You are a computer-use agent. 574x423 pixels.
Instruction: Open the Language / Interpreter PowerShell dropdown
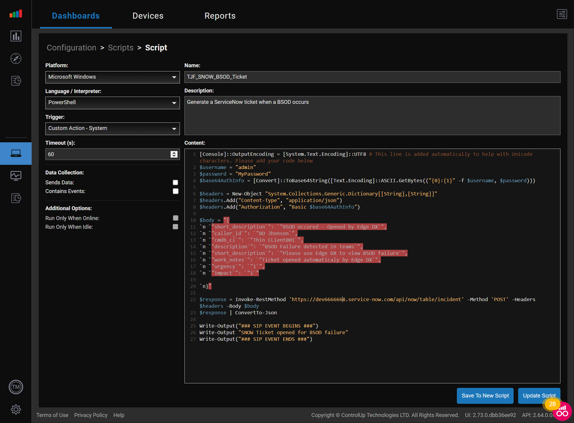(x=112, y=103)
